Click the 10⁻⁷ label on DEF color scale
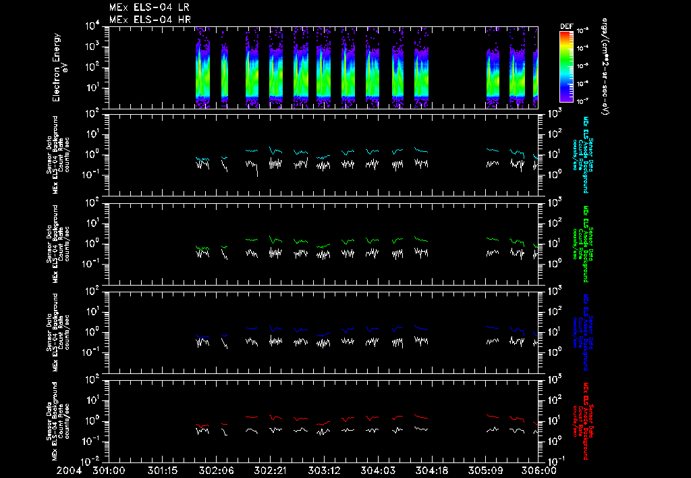 582,101
